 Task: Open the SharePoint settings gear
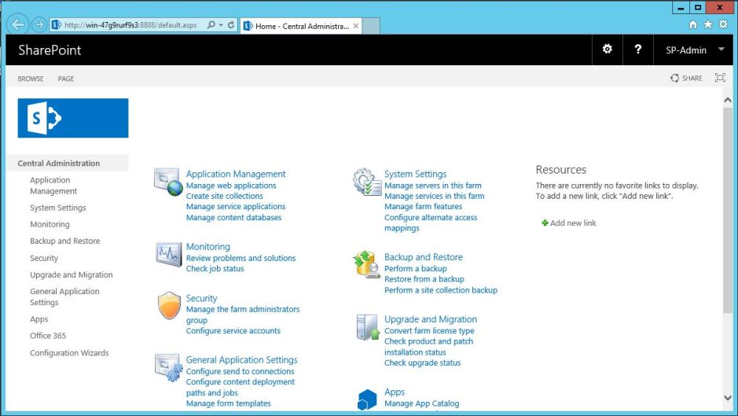coord(607,50)
